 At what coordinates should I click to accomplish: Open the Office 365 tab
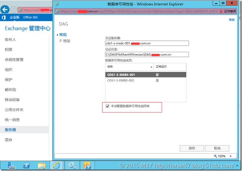30,17
